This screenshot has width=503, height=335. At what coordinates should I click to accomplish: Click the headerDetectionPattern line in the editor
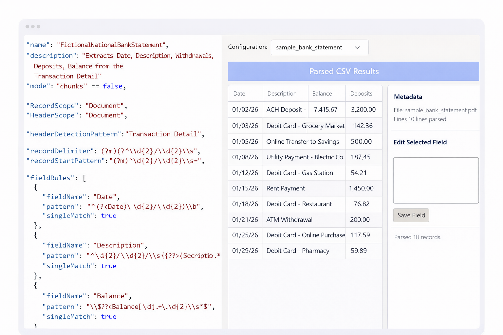[x=115, y=134]
